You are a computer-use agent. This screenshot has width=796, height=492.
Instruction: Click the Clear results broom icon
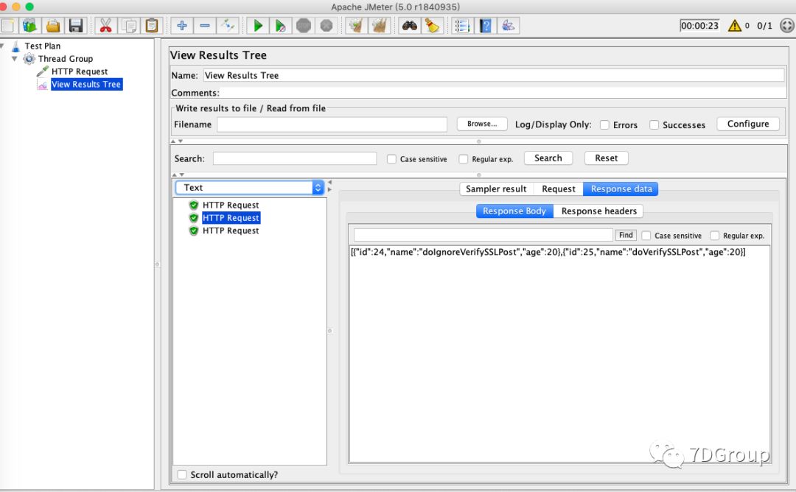coord(357,25)
